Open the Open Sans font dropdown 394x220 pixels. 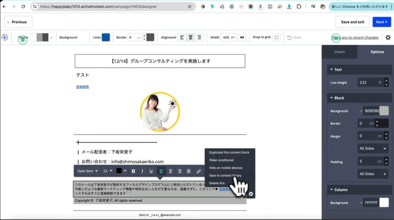point(87,171)
